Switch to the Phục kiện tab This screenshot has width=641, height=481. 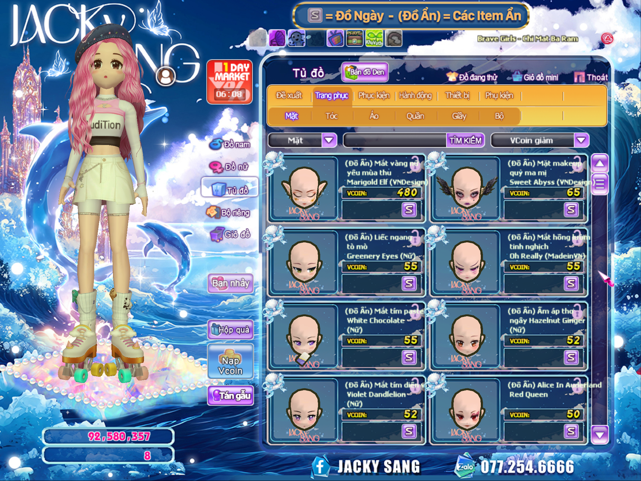(374, 96)
